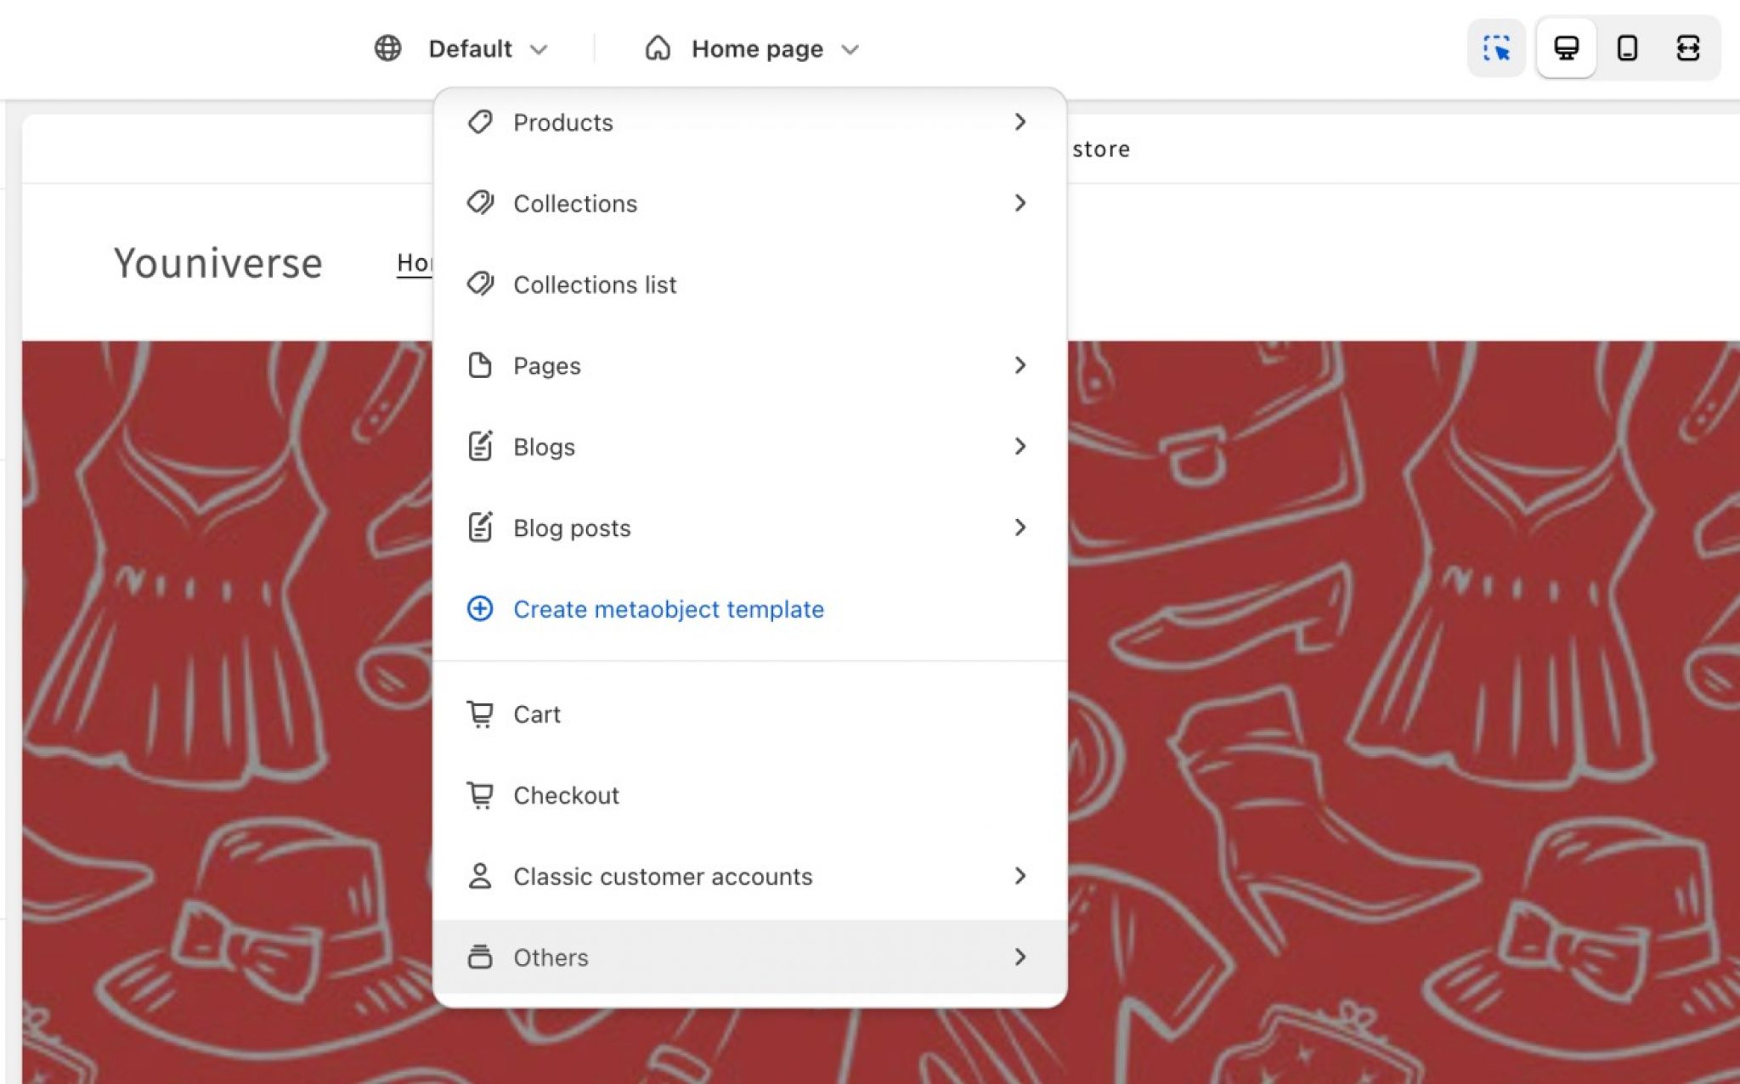
Task: Click the fullscreen width preview icon
Action: 1687,48
